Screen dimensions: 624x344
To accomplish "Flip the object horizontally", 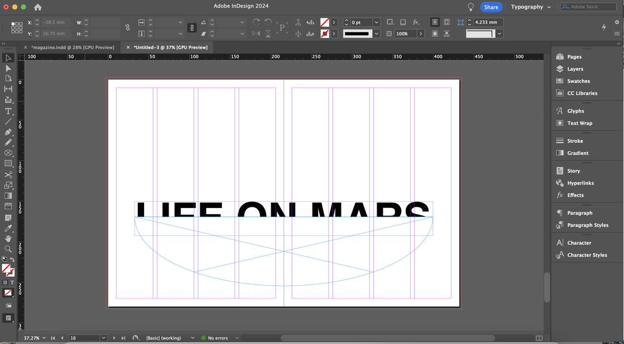I will (x=256, y=34).
